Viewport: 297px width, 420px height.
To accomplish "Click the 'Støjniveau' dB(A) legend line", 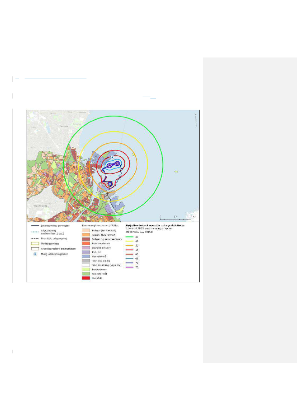I will click(139, 232).
